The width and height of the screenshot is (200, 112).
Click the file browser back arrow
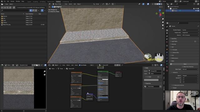coord(2,7)
